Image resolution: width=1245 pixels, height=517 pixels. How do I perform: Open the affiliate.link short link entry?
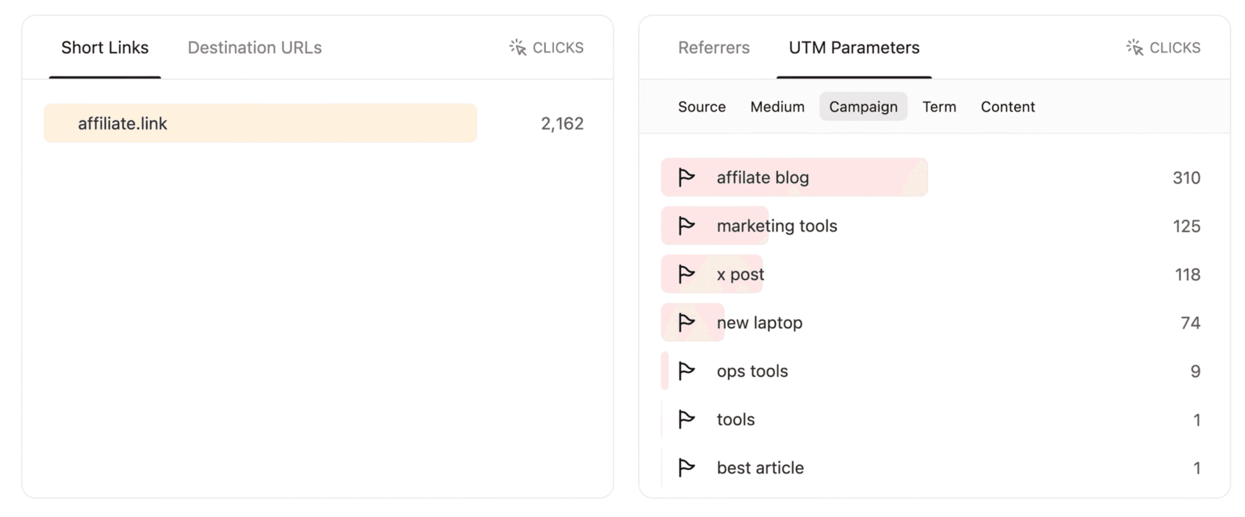122,123
